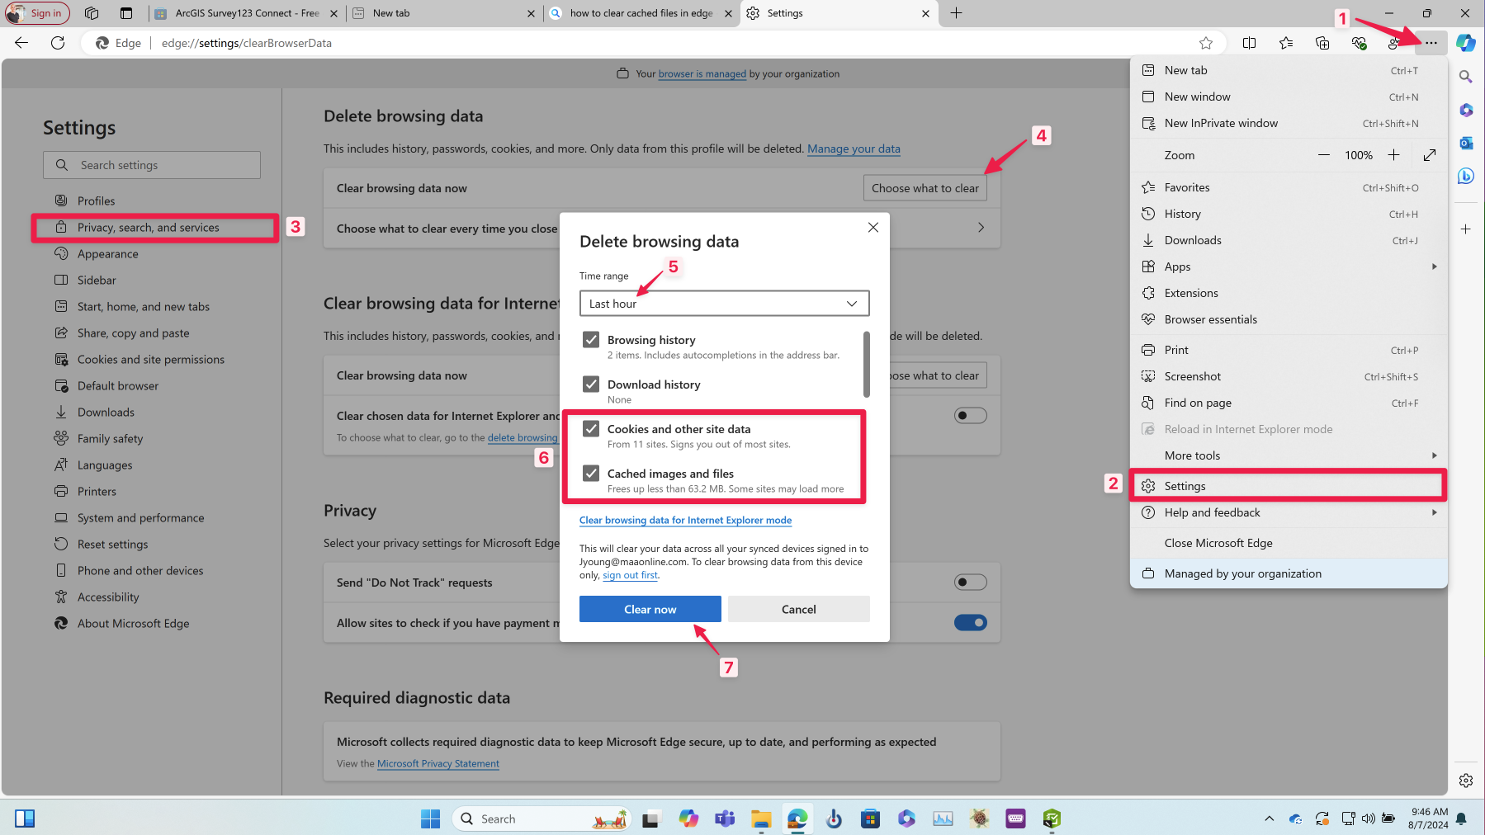Switch to the ArcGIS Survey123 Connect tab
The width and height of the screenshot is (1485, 835).
pyautogui.click(x=246, y=13)
